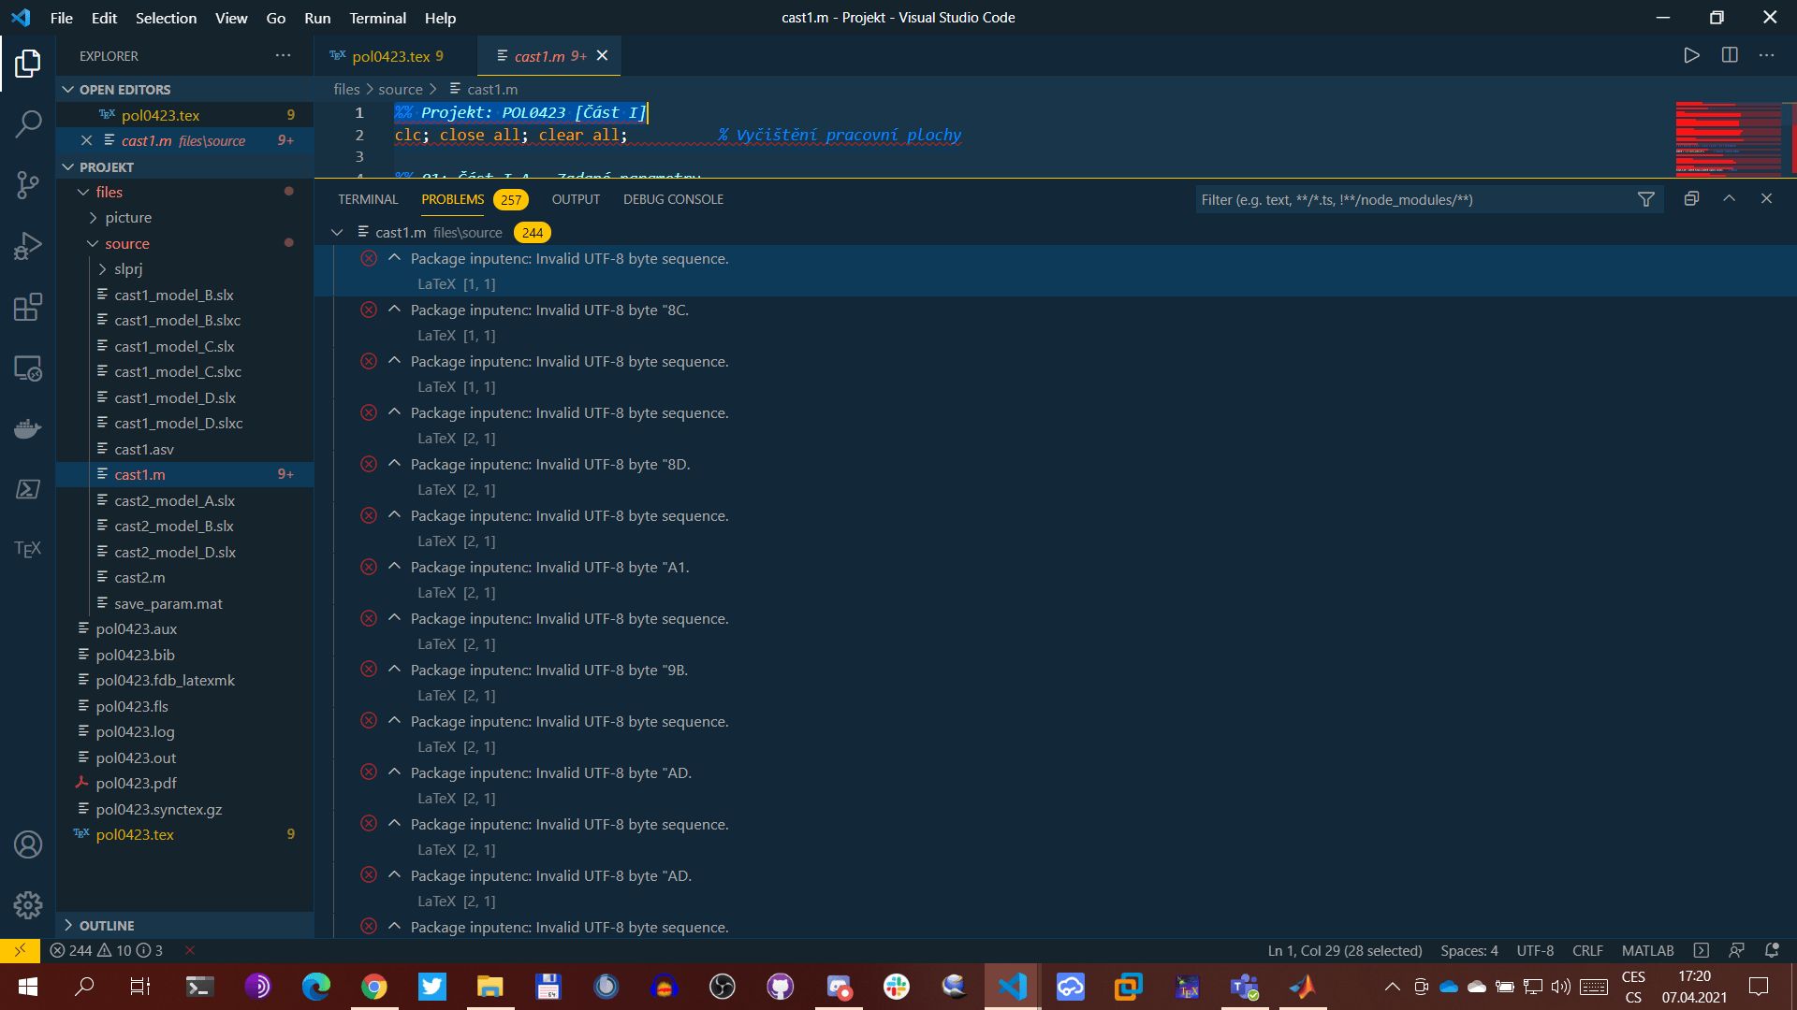The height and width of the screenshot is (1010, 1797).
Task: Switch to the OUTPUT panel tab
Action: click(x=576, y=199)
